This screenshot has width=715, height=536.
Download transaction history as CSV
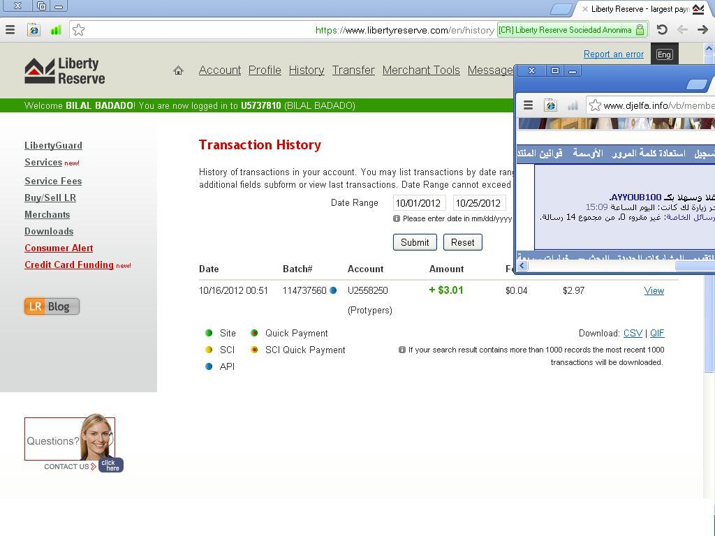(x=633, y=333)
